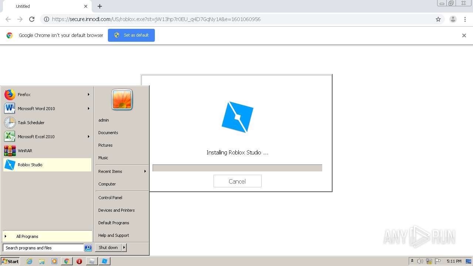This screenshot has width=473, height=266.
Task: Click the Roblox Studio logo in installer
Action: click(x=237, y=117)
